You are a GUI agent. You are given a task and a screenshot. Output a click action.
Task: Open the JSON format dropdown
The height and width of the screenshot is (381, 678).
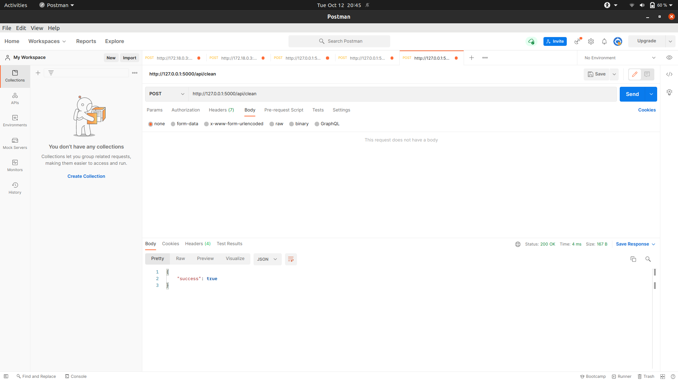(x=267, y=259)
